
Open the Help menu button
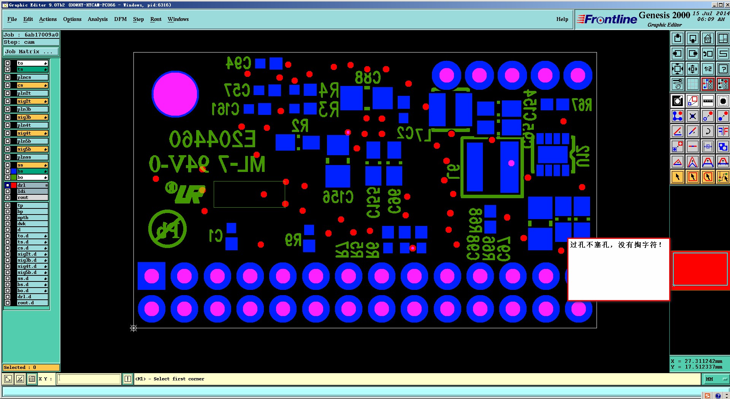pos(562,19)
